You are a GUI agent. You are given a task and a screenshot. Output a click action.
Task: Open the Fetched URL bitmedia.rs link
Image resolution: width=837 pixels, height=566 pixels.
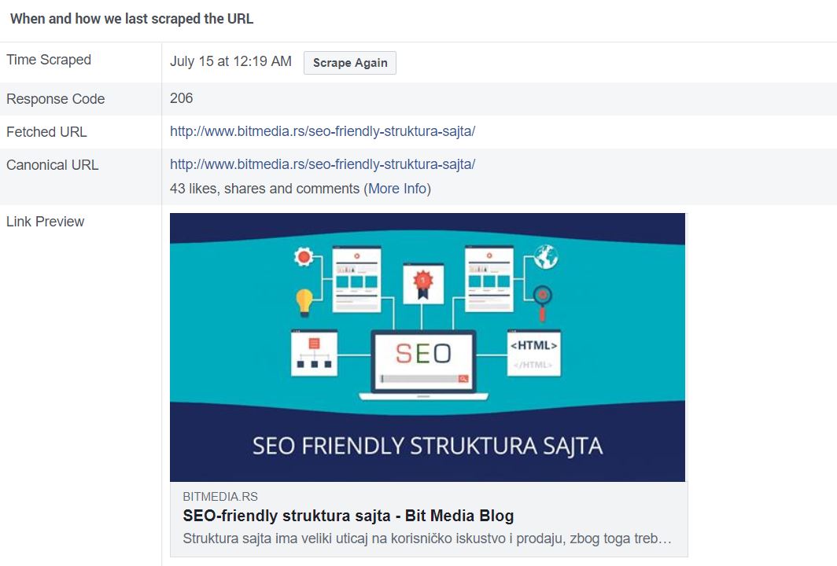click(323, 132)
